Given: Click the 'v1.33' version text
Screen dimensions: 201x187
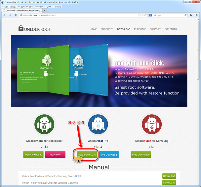Looking at the screenshot, I should click(44, 147).
